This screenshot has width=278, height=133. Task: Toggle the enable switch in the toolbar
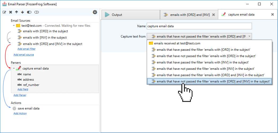pos(29,12)
